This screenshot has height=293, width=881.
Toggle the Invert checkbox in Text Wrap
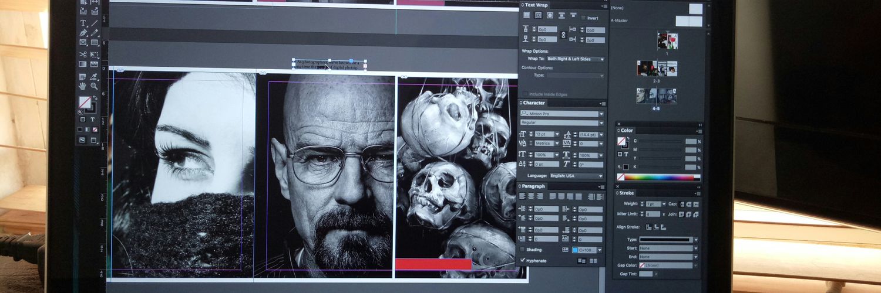tap(583, 18)
